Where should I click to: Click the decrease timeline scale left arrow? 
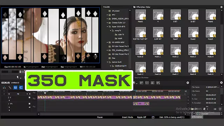pos(9,94)
